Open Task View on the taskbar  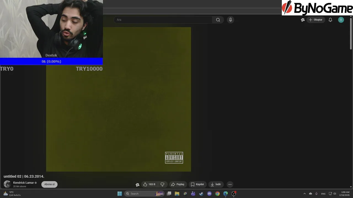point(169,194)
